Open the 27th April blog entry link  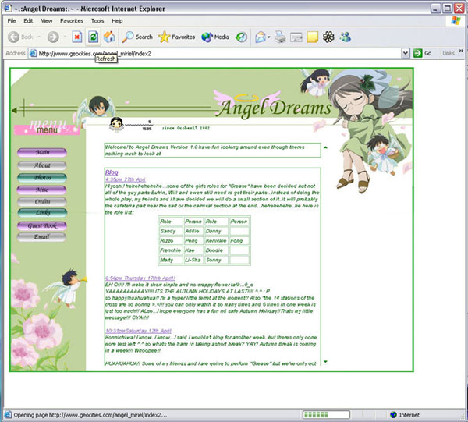(x=126, y=179)
